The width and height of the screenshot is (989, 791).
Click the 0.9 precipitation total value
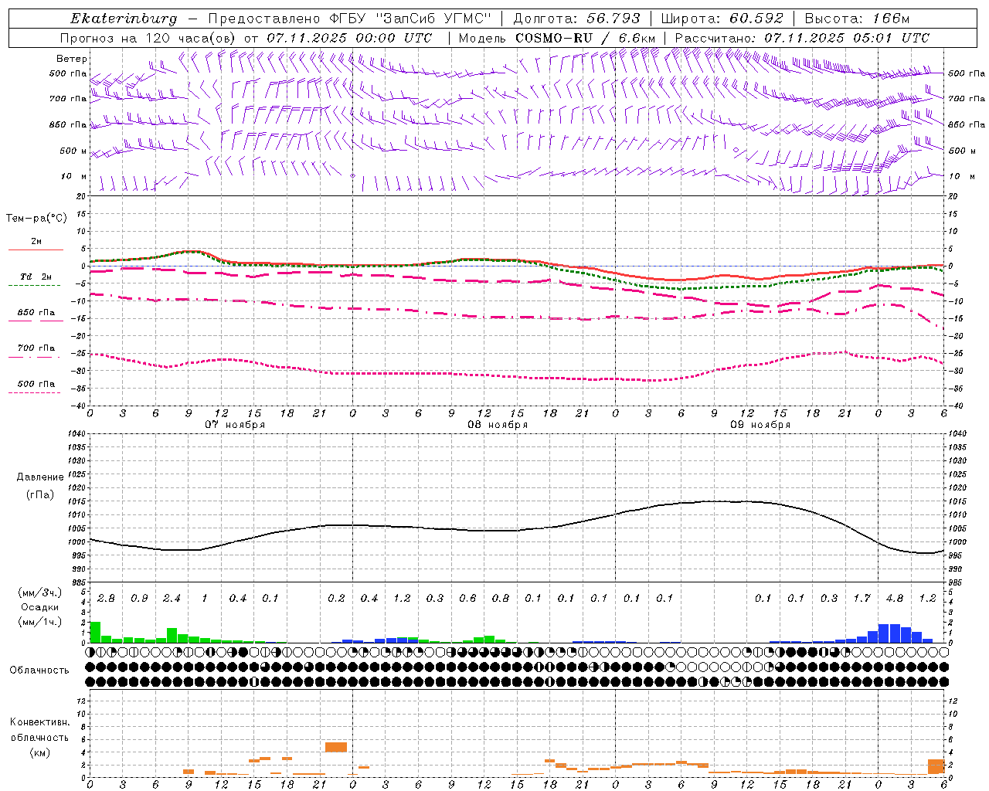tap(139, 598)
